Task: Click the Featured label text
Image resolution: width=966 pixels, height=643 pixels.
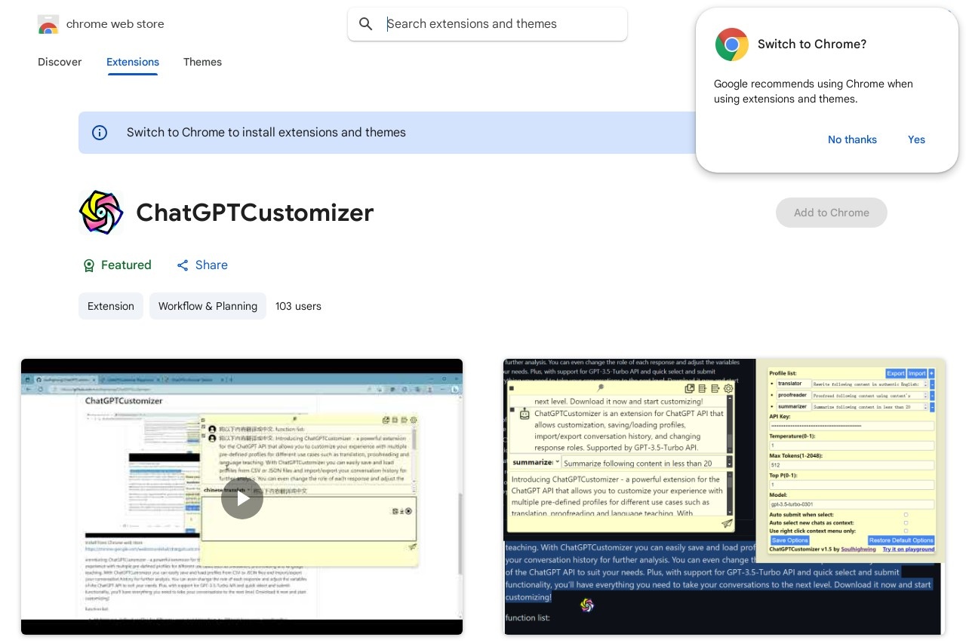Action: 126,265
